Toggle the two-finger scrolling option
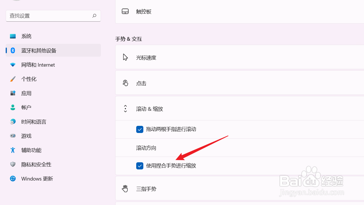Viewport: 364px width, 205px height. (x=140, y=129)
